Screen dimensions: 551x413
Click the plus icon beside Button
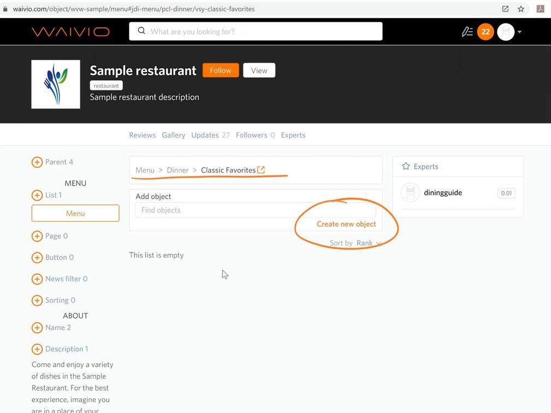pos(37,257)
